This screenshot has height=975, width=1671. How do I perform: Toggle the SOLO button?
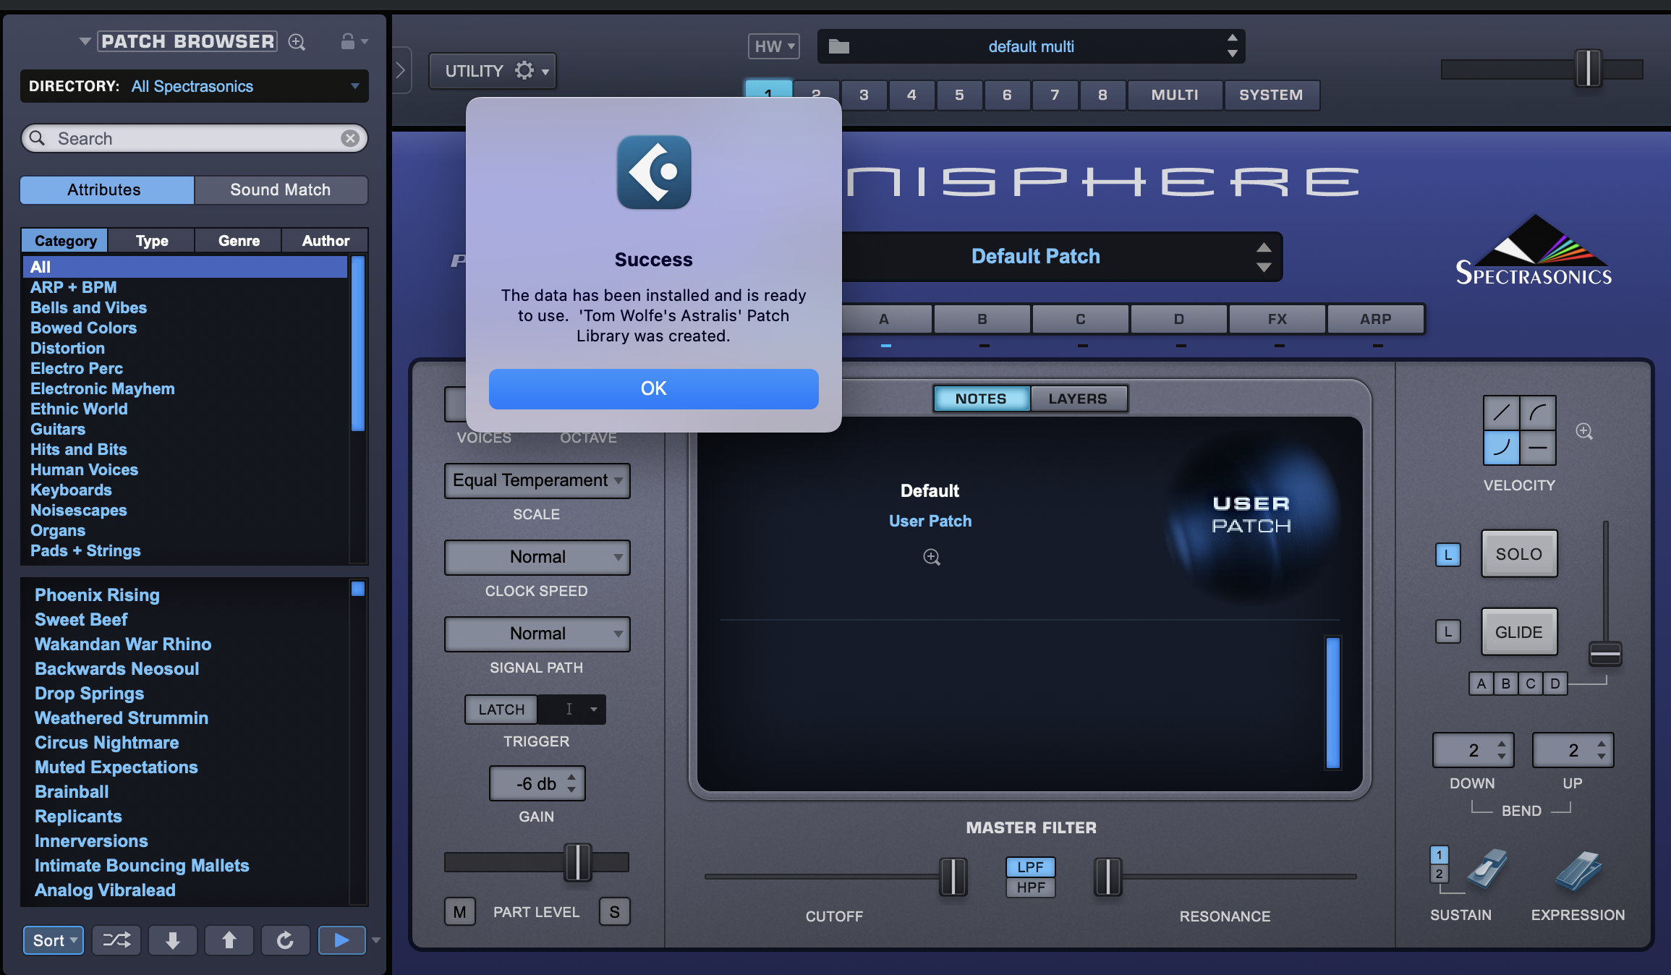tap(1519, 554)
